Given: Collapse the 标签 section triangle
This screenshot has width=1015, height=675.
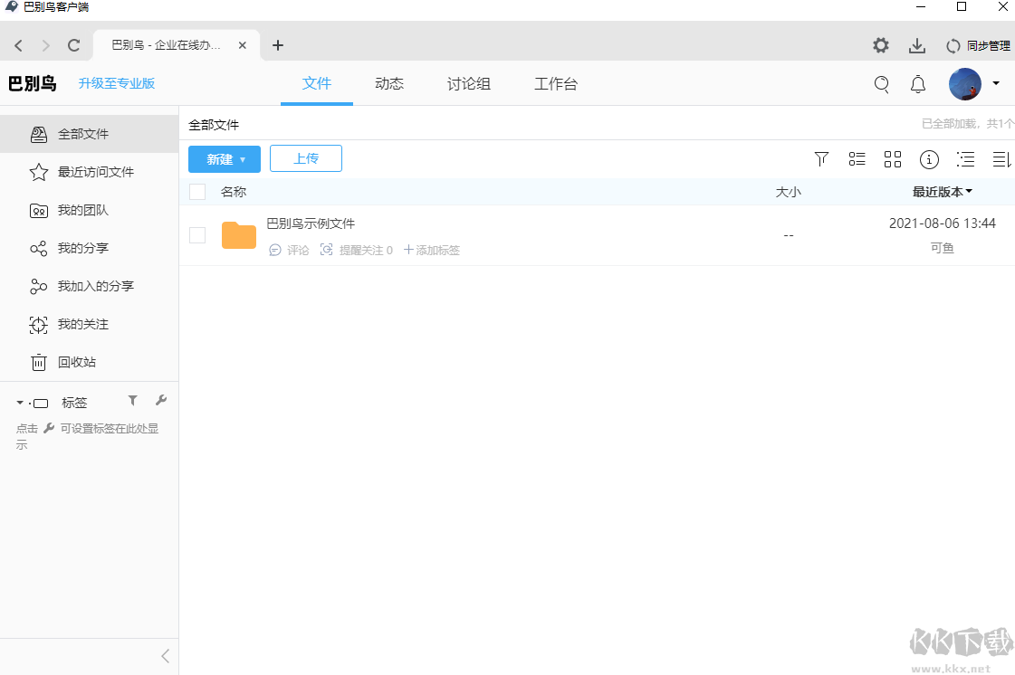Looking at the screenshot, I should 18,402.
